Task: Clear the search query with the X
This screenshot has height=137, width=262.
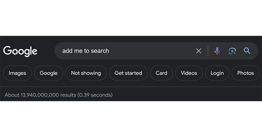Action: (199, 51)
